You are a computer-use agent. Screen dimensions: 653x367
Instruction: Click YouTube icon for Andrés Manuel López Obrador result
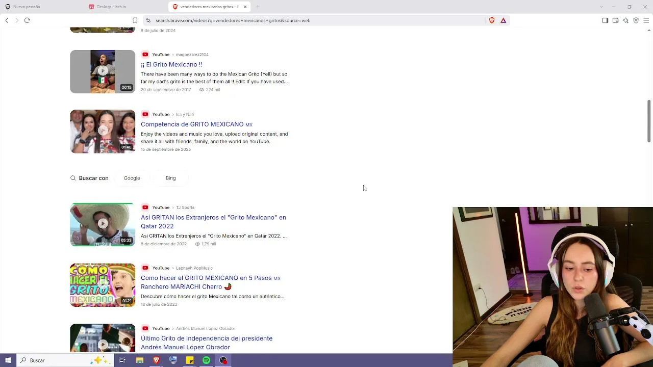[x=145, y=328]
